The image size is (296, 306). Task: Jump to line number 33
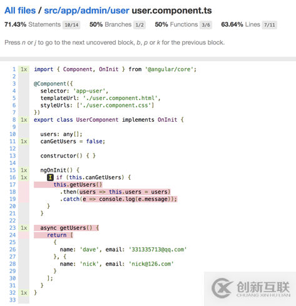point(13,300)
